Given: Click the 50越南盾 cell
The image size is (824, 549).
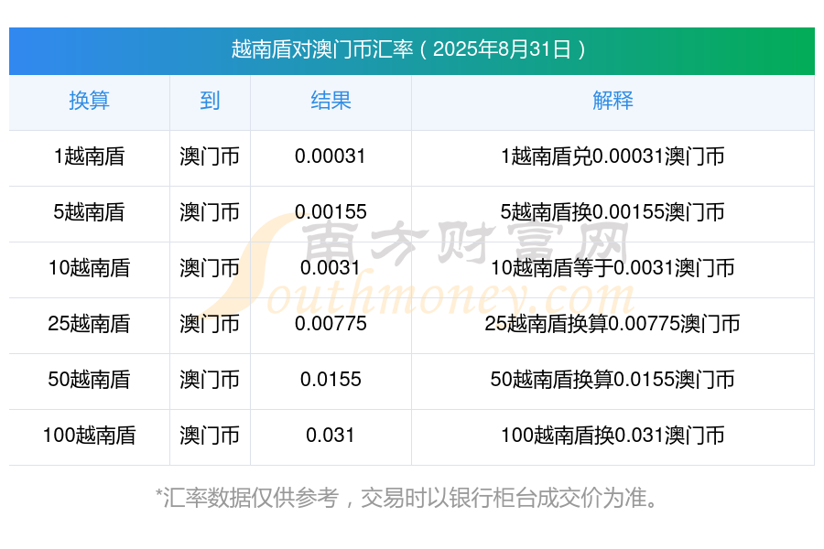Looking at the screenshot, I should tap(90, 380).
